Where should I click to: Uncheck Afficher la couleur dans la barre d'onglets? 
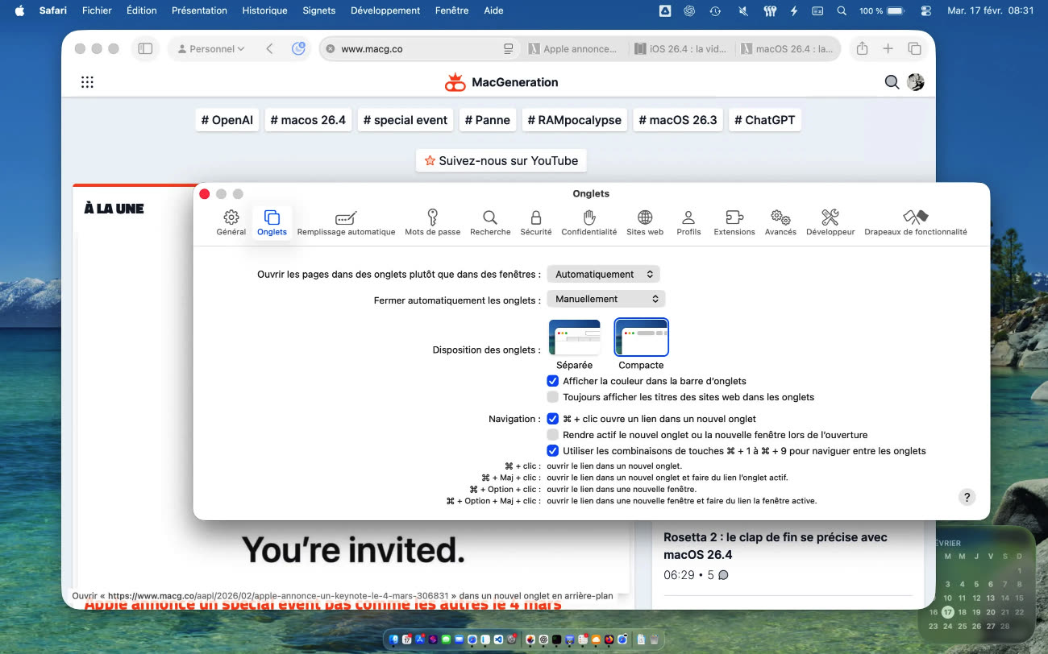[x=553, y=381]
